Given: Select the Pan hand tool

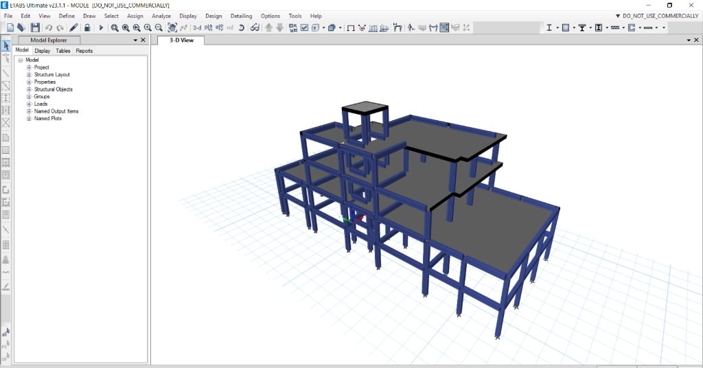Looking at the screenshot, I should click(172, 27).
